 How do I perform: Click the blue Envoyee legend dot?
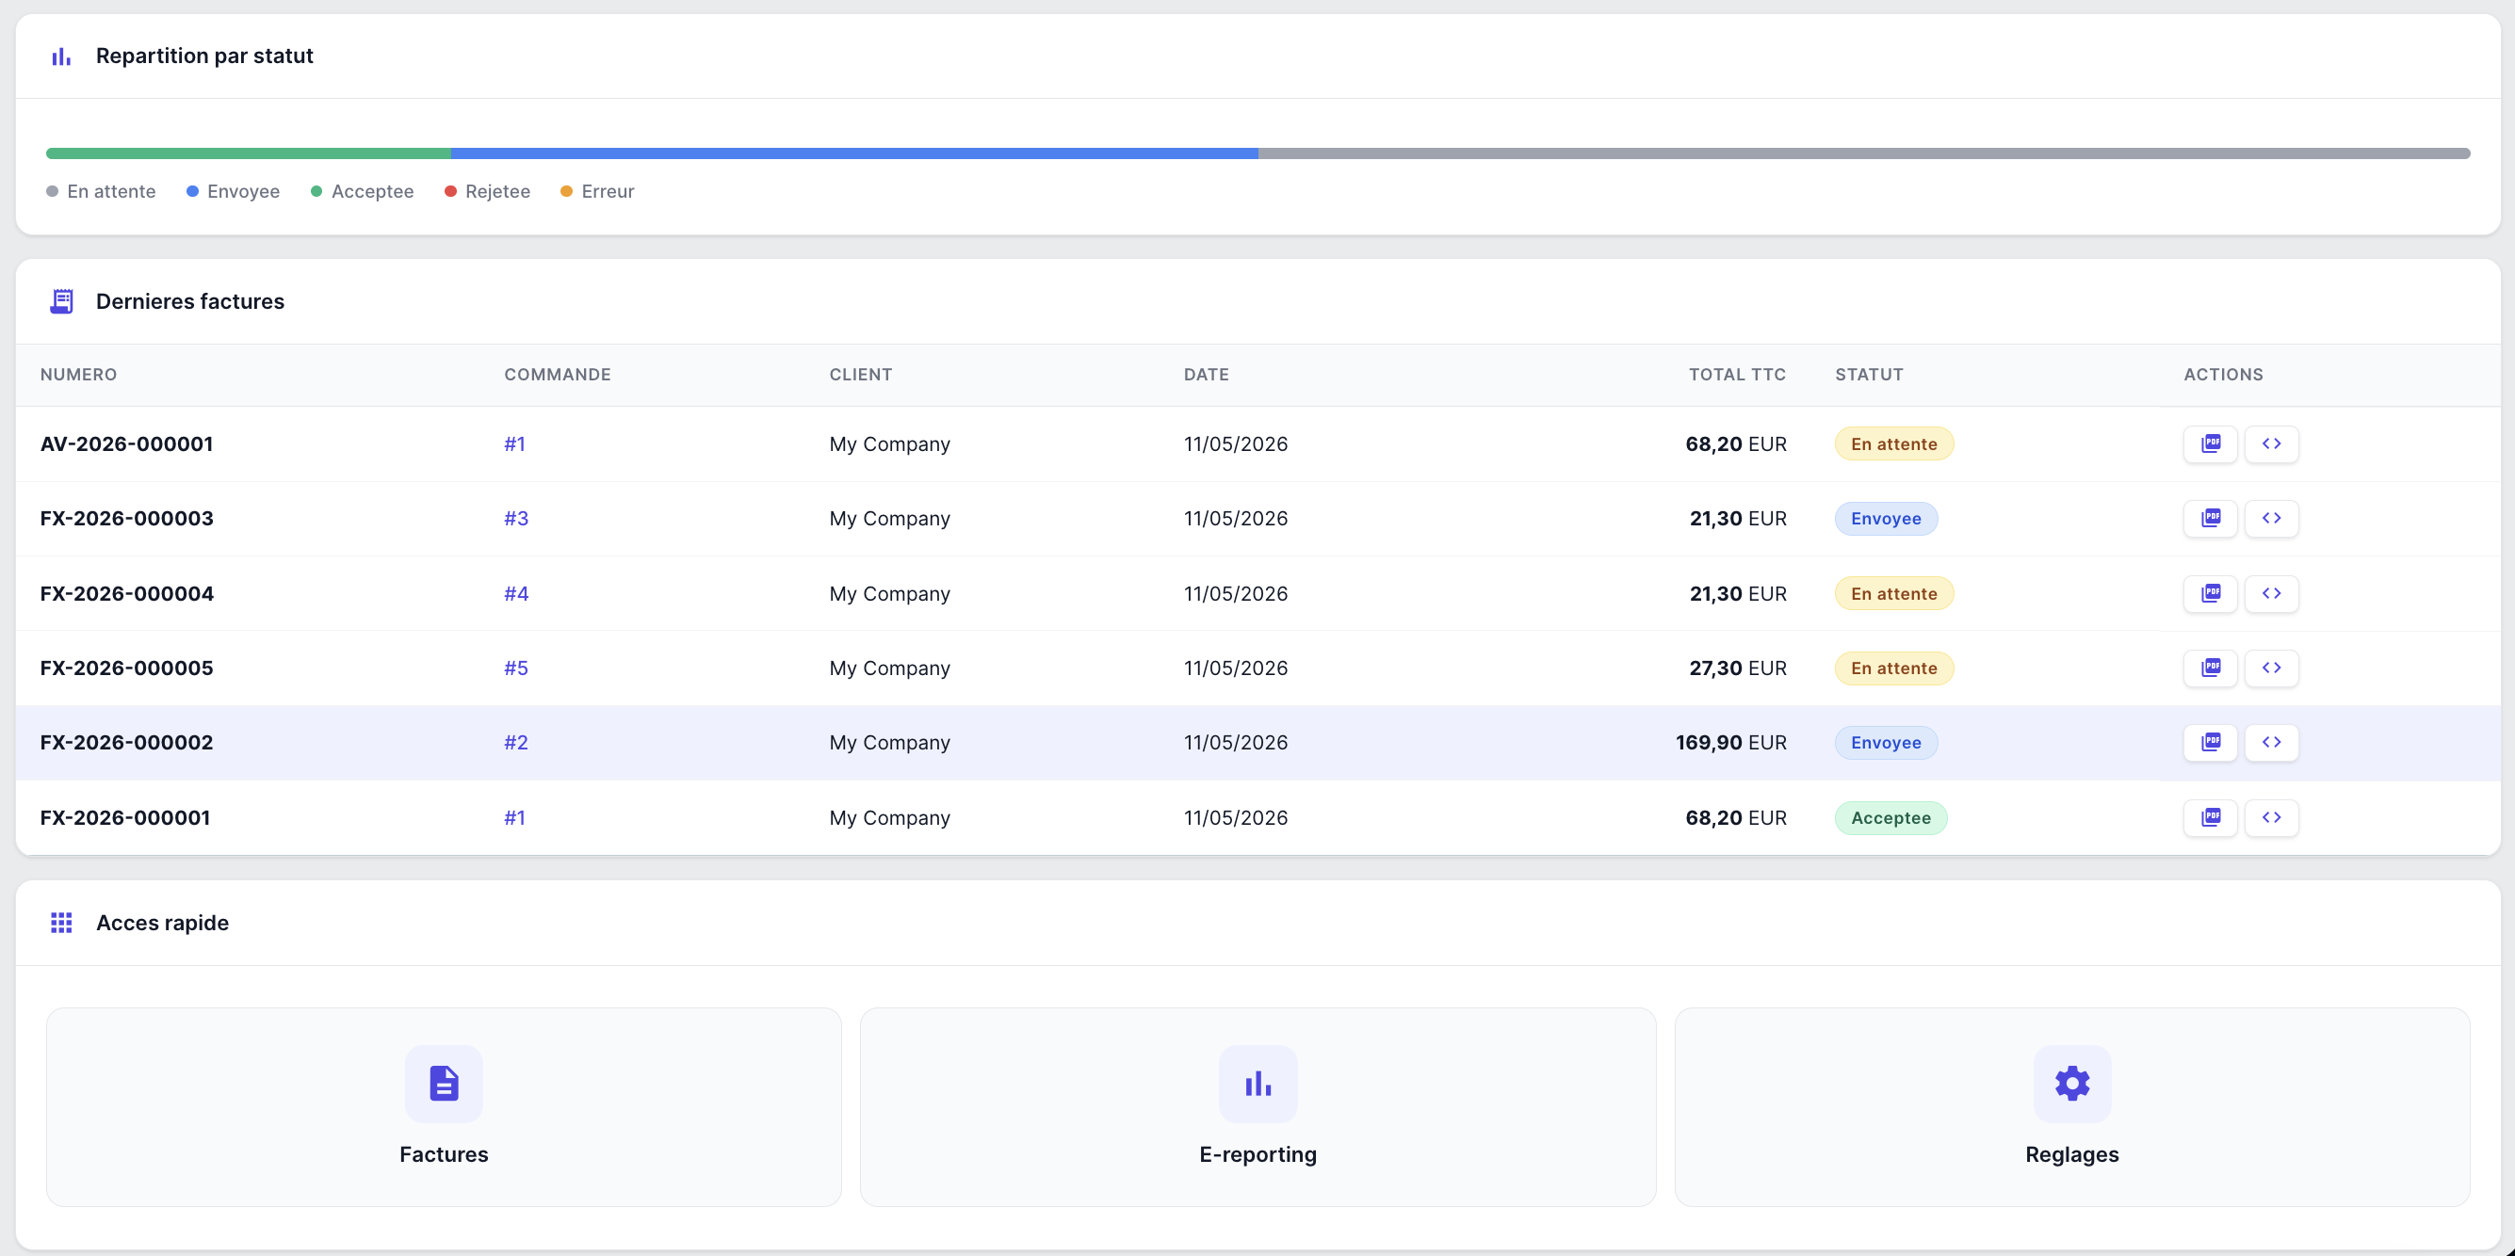[x=192, y=191]
